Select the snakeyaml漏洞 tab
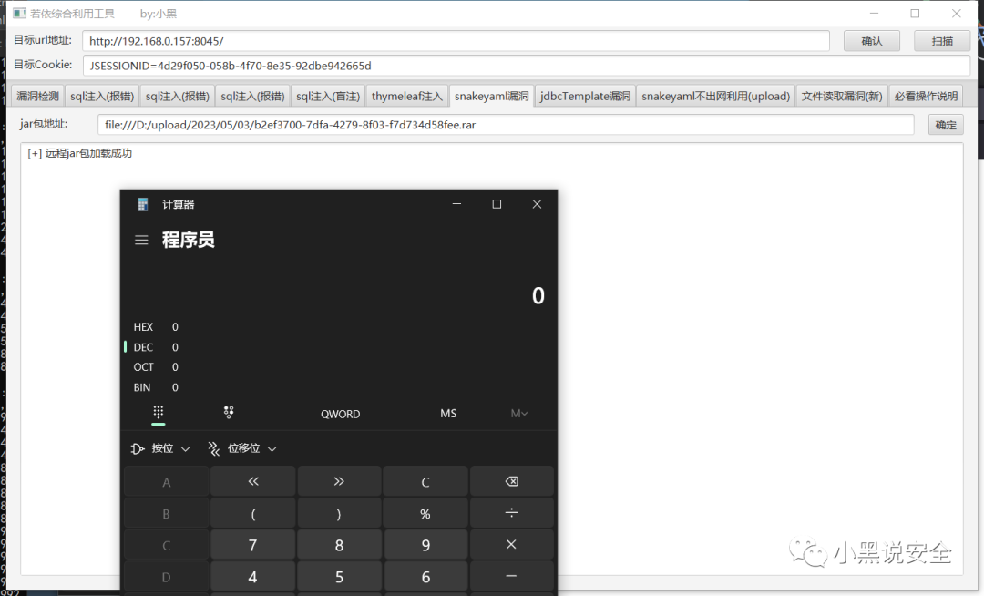This screenshot has height=596, width=984. [491, 96]
